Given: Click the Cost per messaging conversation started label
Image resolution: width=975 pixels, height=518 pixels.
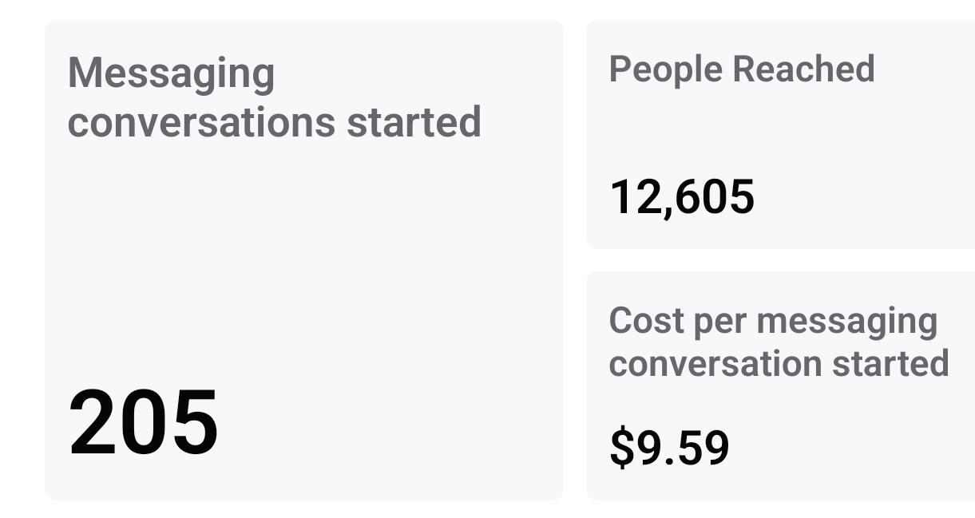Looking at the screenshot, I should click(x=779, y=342).
